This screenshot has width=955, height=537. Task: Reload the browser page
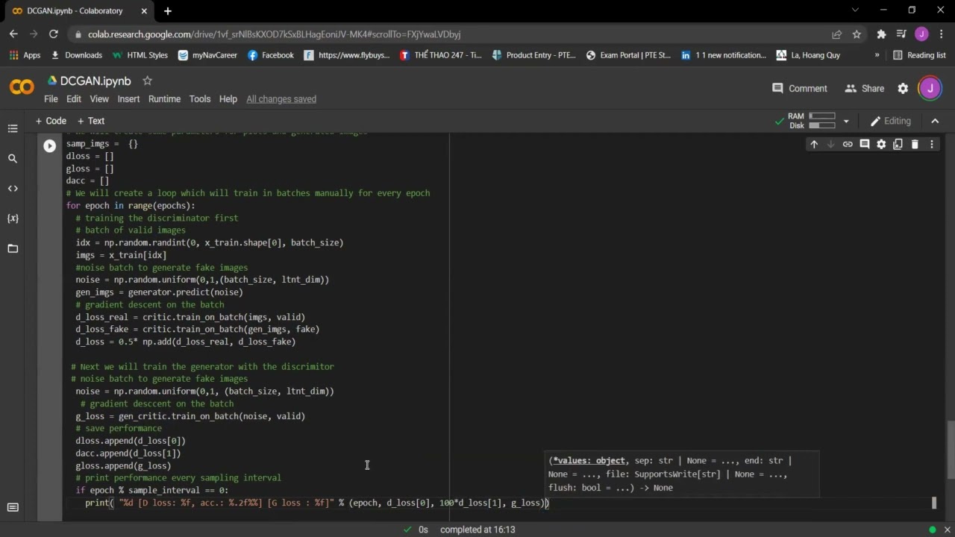click(53, 34)
